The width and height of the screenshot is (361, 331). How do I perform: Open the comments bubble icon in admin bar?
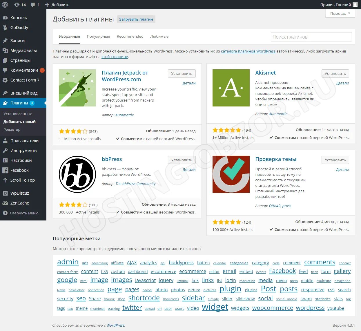[x=33, y=5]
